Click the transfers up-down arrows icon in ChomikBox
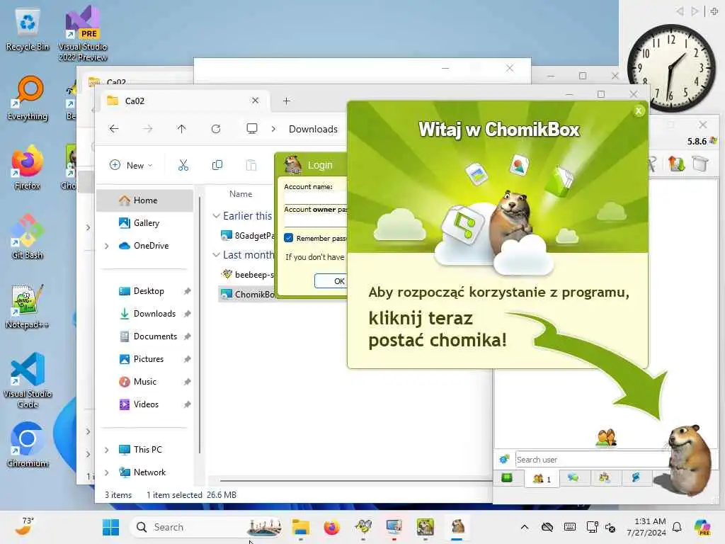 click(676, 164)
